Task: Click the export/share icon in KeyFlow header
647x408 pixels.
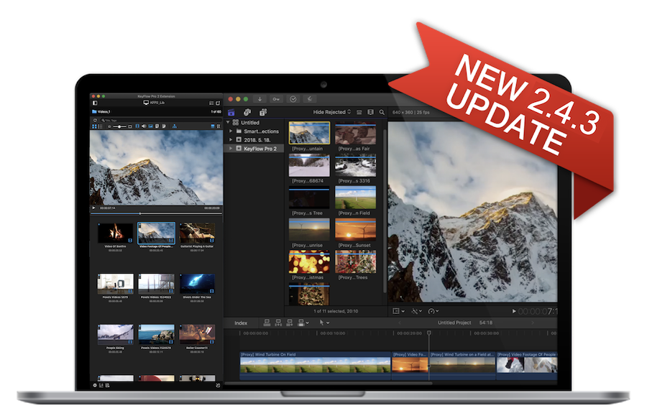Action: [x=218, y=103]
